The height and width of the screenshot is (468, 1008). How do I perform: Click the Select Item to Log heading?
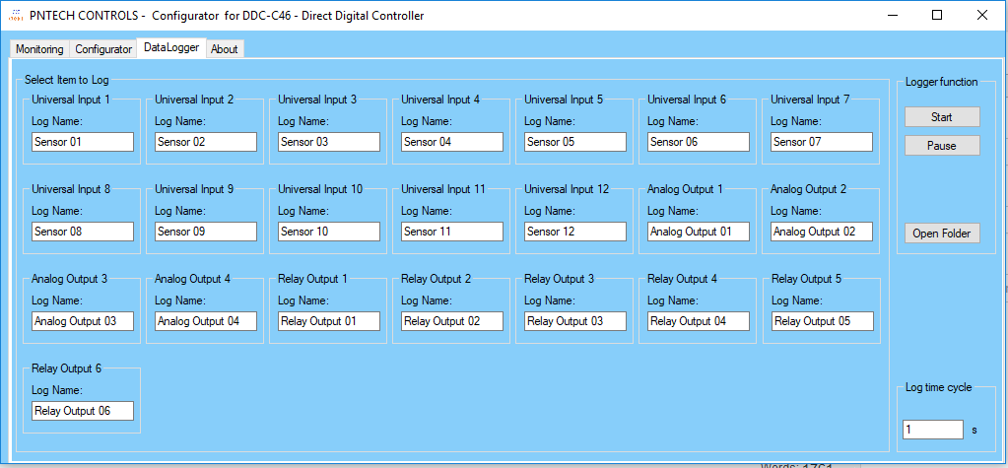(x=66, y=81)
